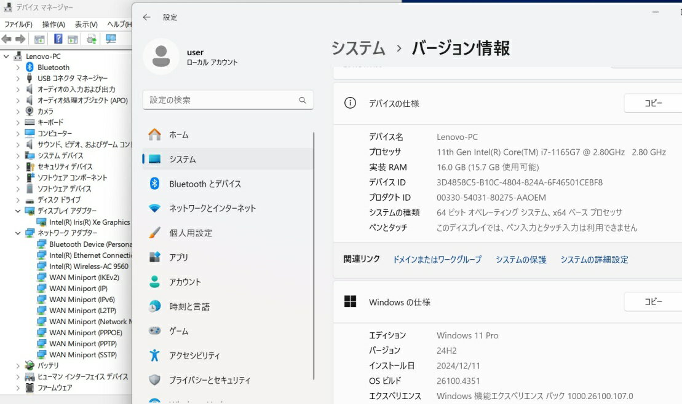Open ネットワークとインターネット settings page

212,208
